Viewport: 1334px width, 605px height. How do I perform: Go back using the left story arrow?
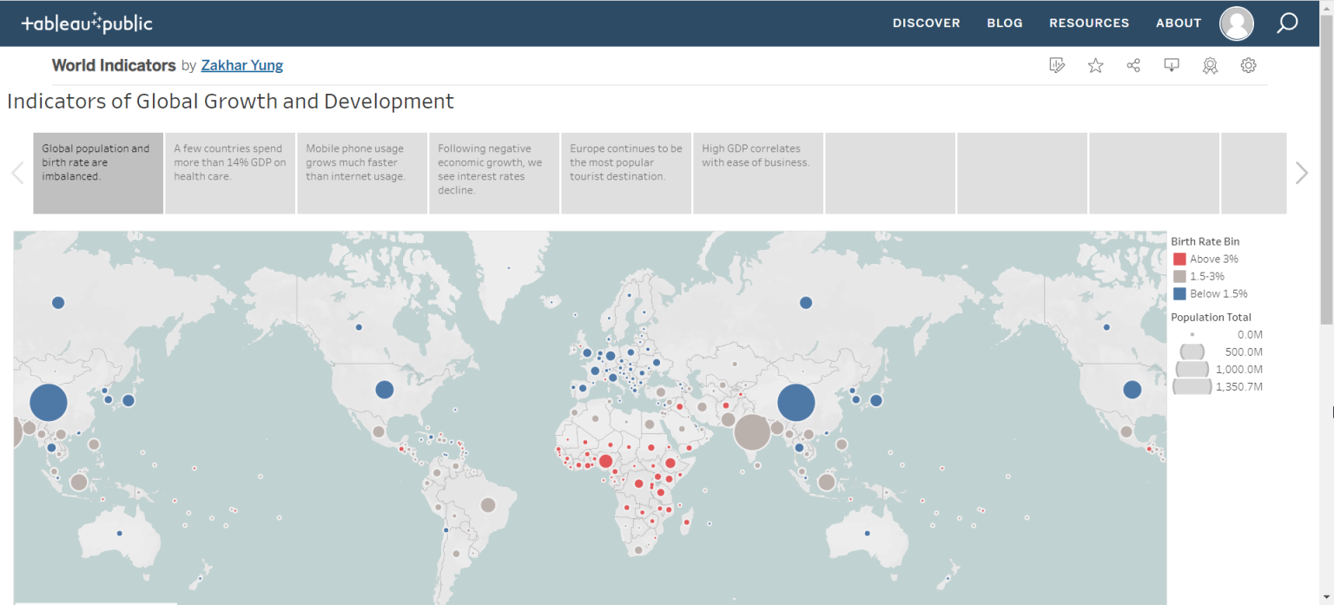click(17, 173)
